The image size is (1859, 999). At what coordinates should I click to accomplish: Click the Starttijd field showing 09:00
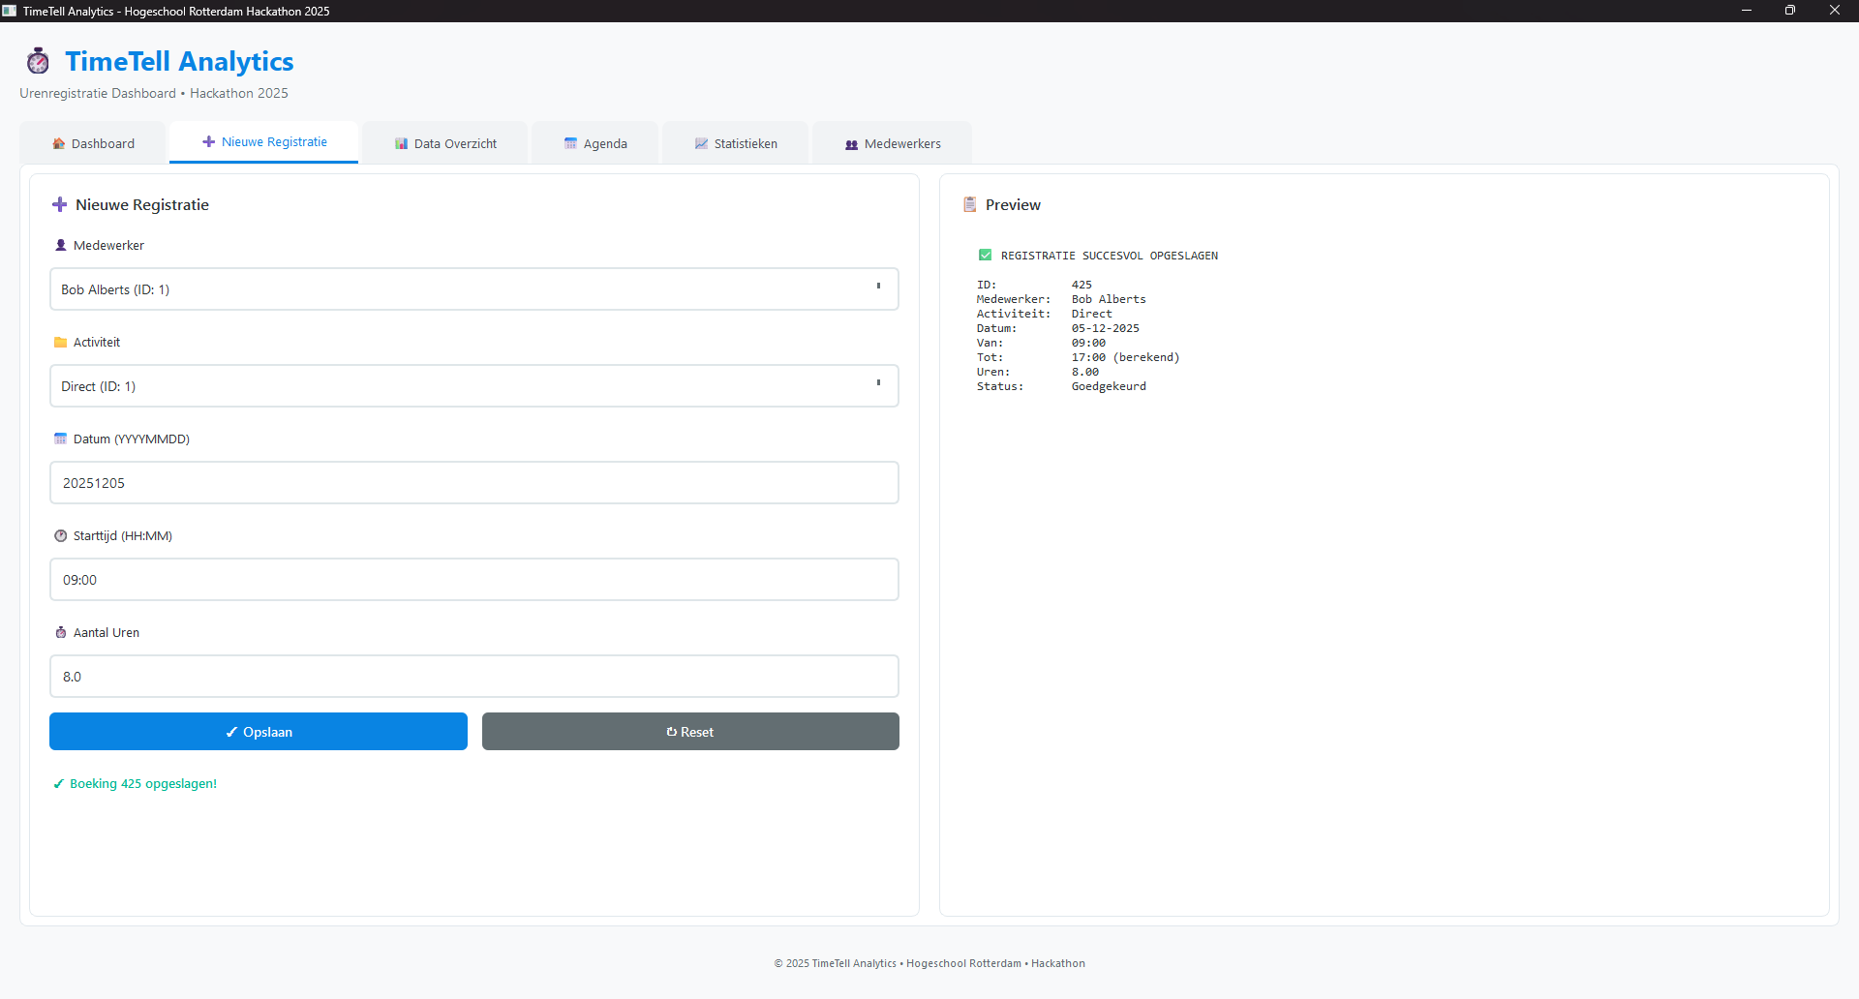[x=473, y=580]
